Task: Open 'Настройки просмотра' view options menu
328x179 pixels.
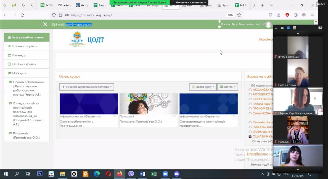Action: click(x=191, y=3)
